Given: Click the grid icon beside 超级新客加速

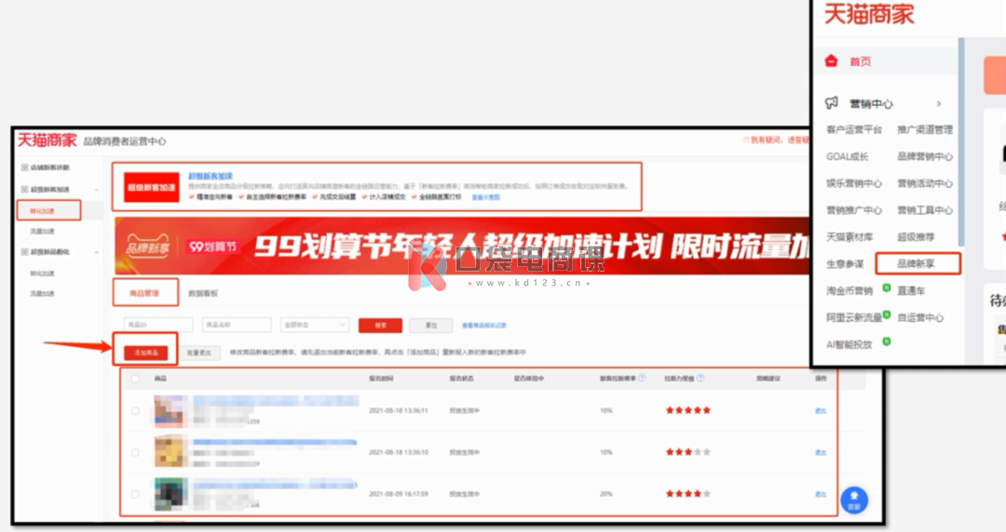Looking at the screenshot, I should coord(24,189).
